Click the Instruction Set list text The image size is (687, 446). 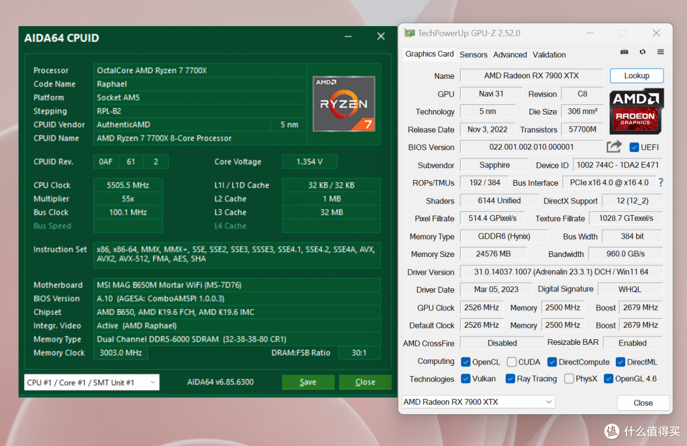click(x=236, y=254)
